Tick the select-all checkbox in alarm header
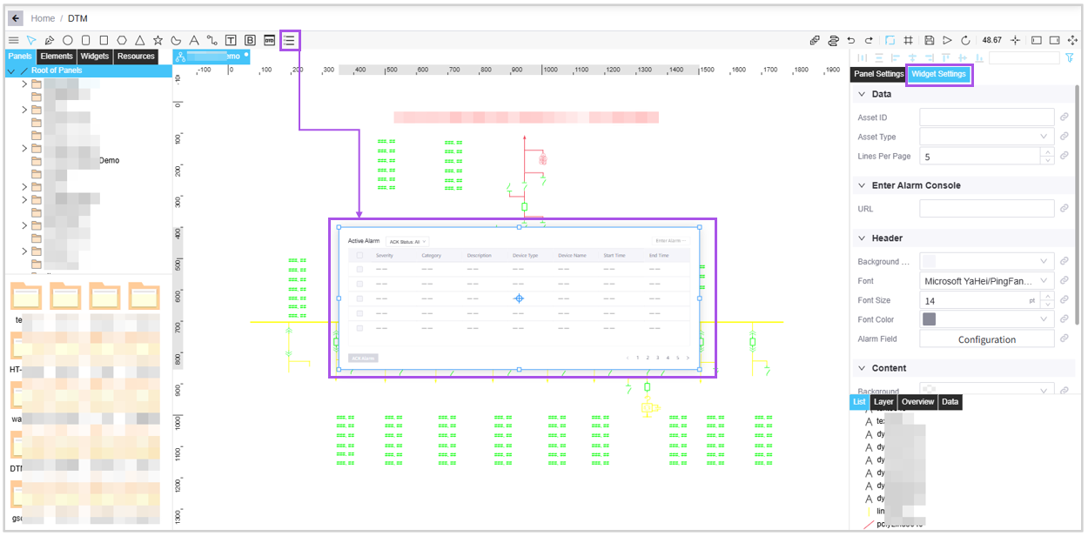This screenshot has height=536, width=1088. (x=359, y=256)
